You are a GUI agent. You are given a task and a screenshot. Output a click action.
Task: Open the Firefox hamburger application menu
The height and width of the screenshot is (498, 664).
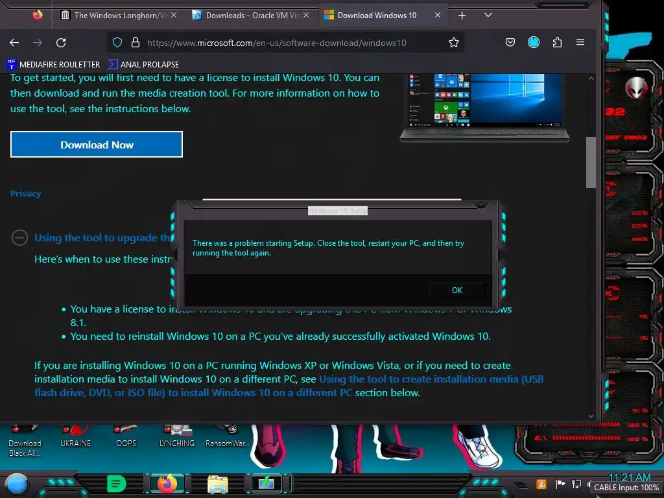(x=580, y=42)
